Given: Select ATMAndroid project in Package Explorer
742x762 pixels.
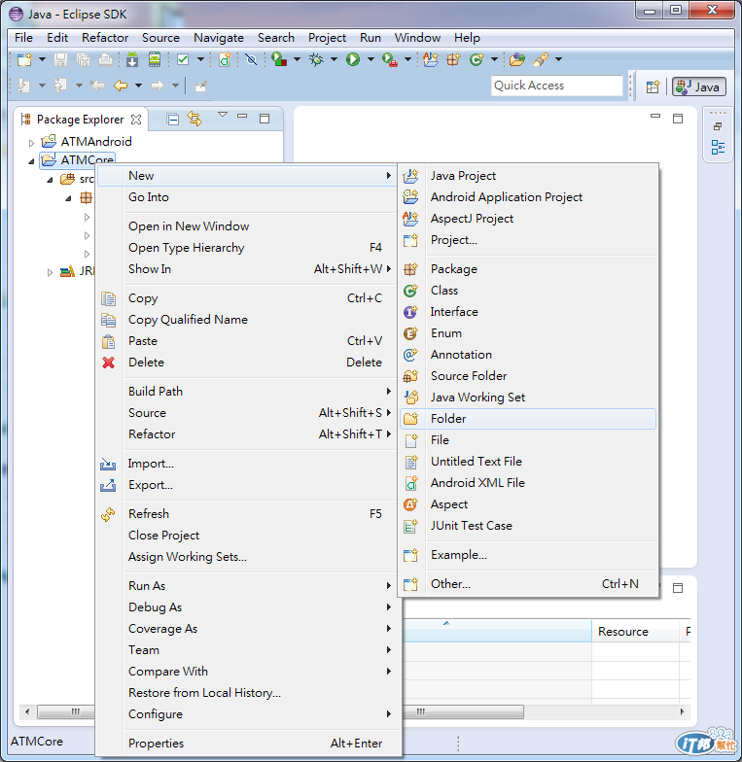Looking at the screenshot, I should [x=96, y=142].
